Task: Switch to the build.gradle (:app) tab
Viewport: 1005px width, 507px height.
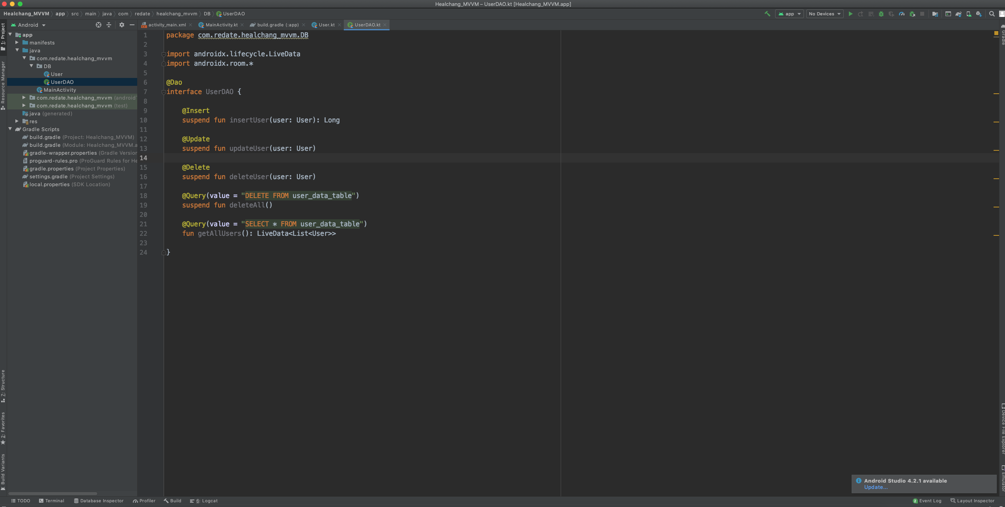Action: click(x=278, y=25)
